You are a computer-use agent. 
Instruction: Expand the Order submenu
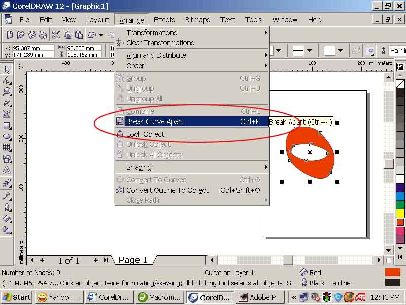pos(192,66)
